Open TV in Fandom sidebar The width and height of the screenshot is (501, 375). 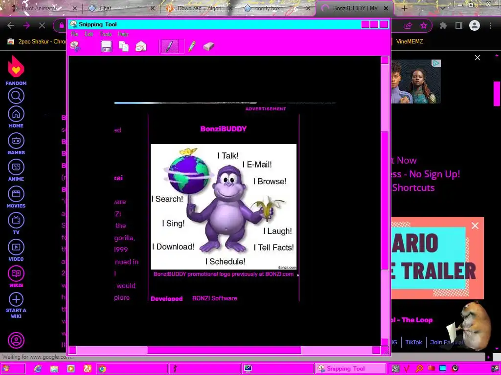point(16,224)
